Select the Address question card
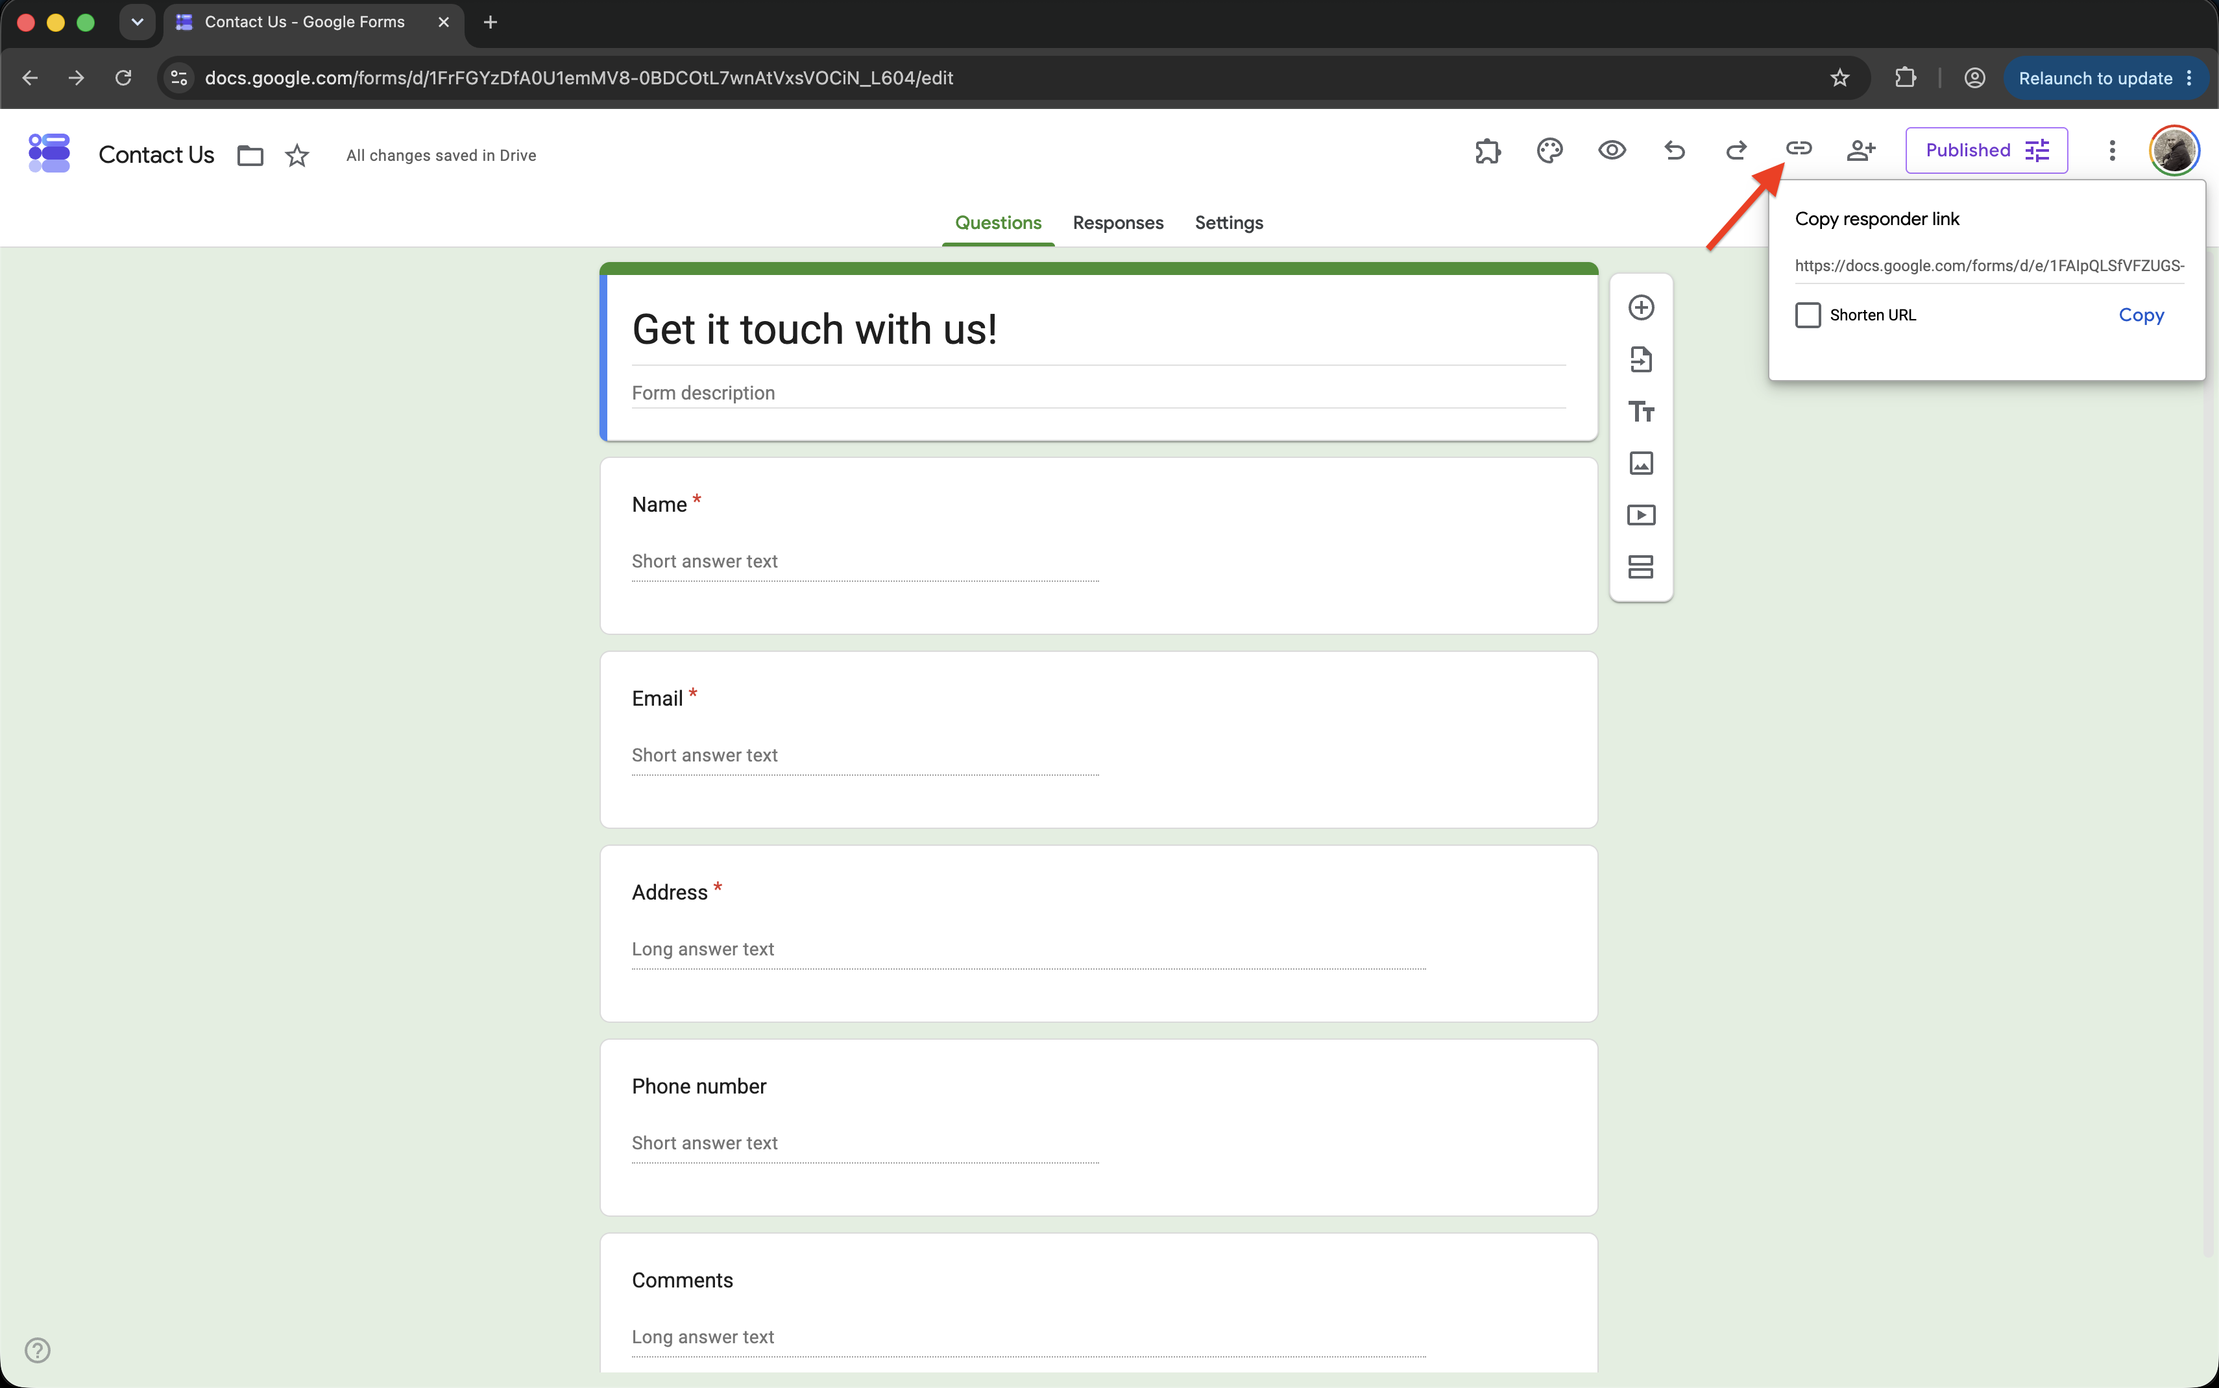This screenshot has width=2219, height=1388. 1098,933
